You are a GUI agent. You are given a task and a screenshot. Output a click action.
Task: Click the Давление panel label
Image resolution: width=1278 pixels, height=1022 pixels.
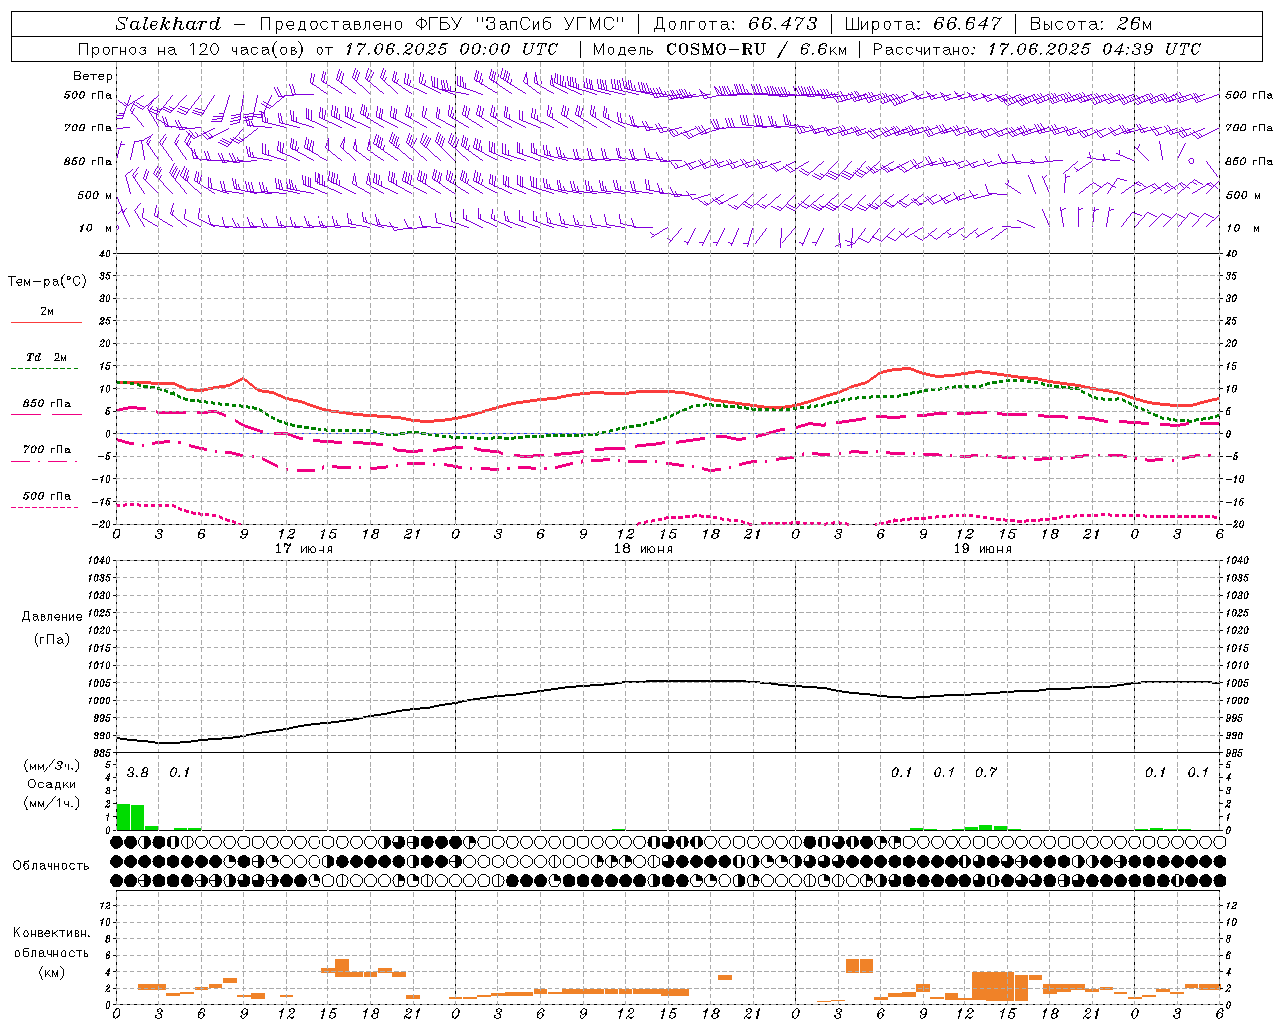click(52, 617)
